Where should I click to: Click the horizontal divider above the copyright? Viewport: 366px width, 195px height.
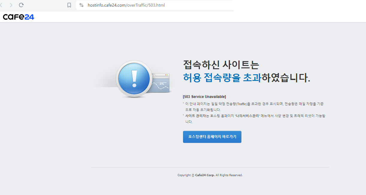[x=210, y=167]
